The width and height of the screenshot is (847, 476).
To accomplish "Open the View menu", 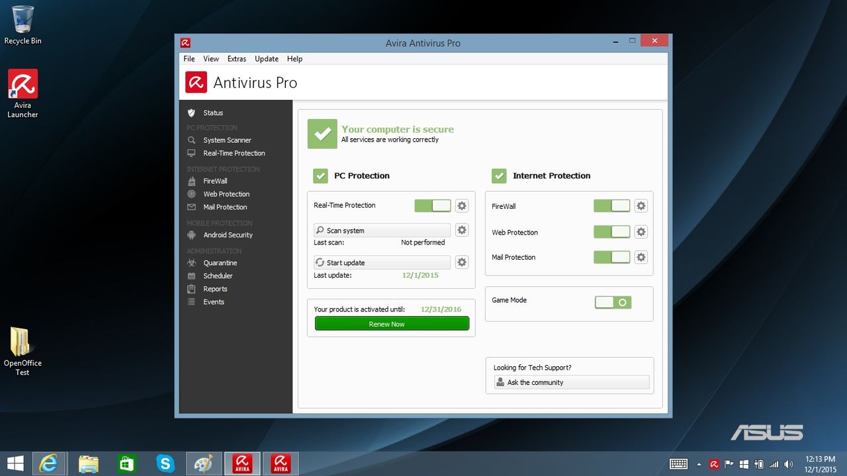I will click(x=211, y=59).
